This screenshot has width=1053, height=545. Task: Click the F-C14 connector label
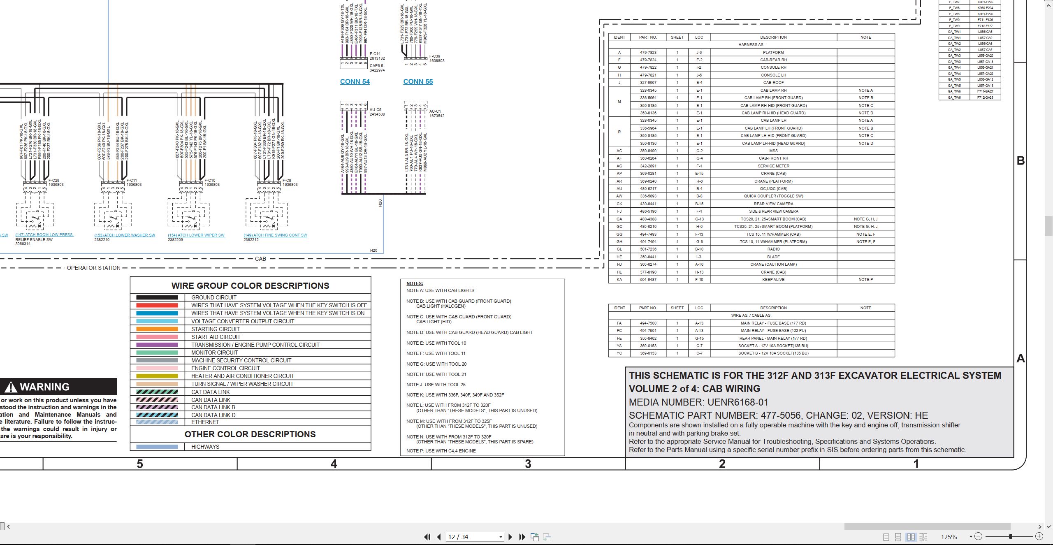tap(375, 54)
